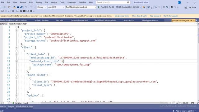This screenshot has width=199, height=112.
Task: Click the Redo arrow icon
Action: pyautogui.click(x=31, y=7)
